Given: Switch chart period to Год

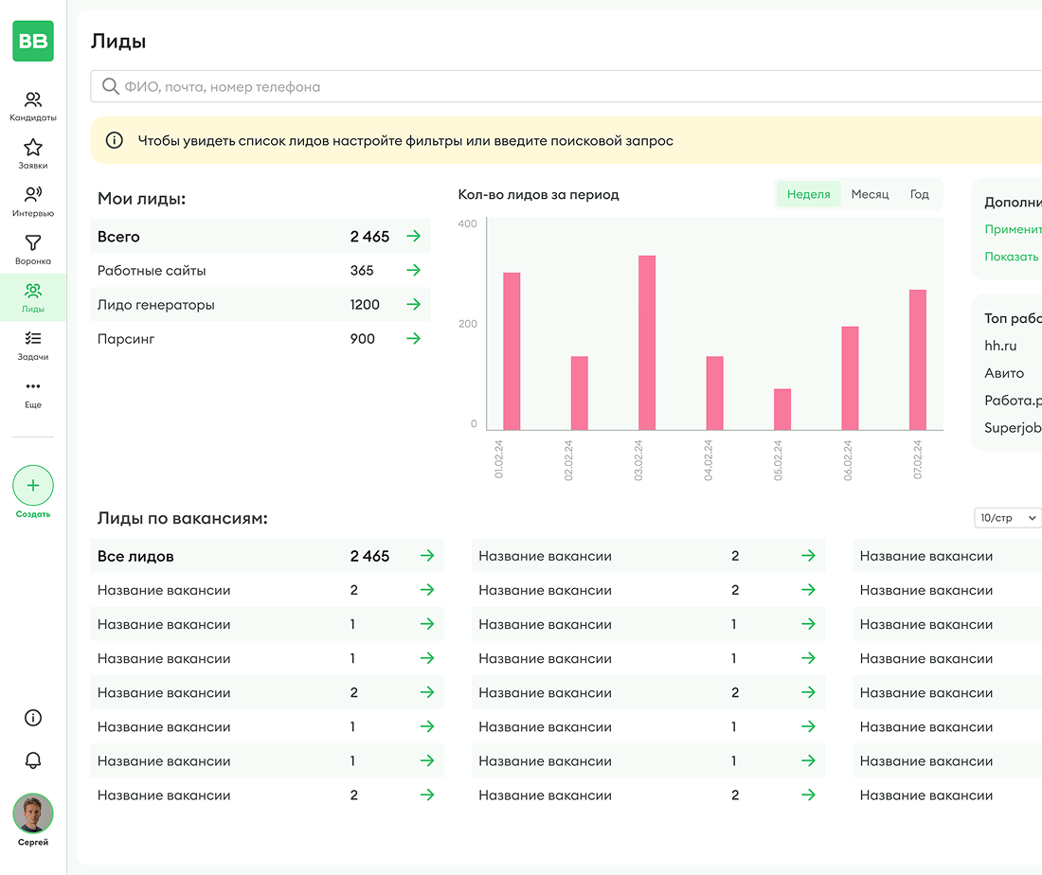Looking at the screenshot, I should [919, 194].
